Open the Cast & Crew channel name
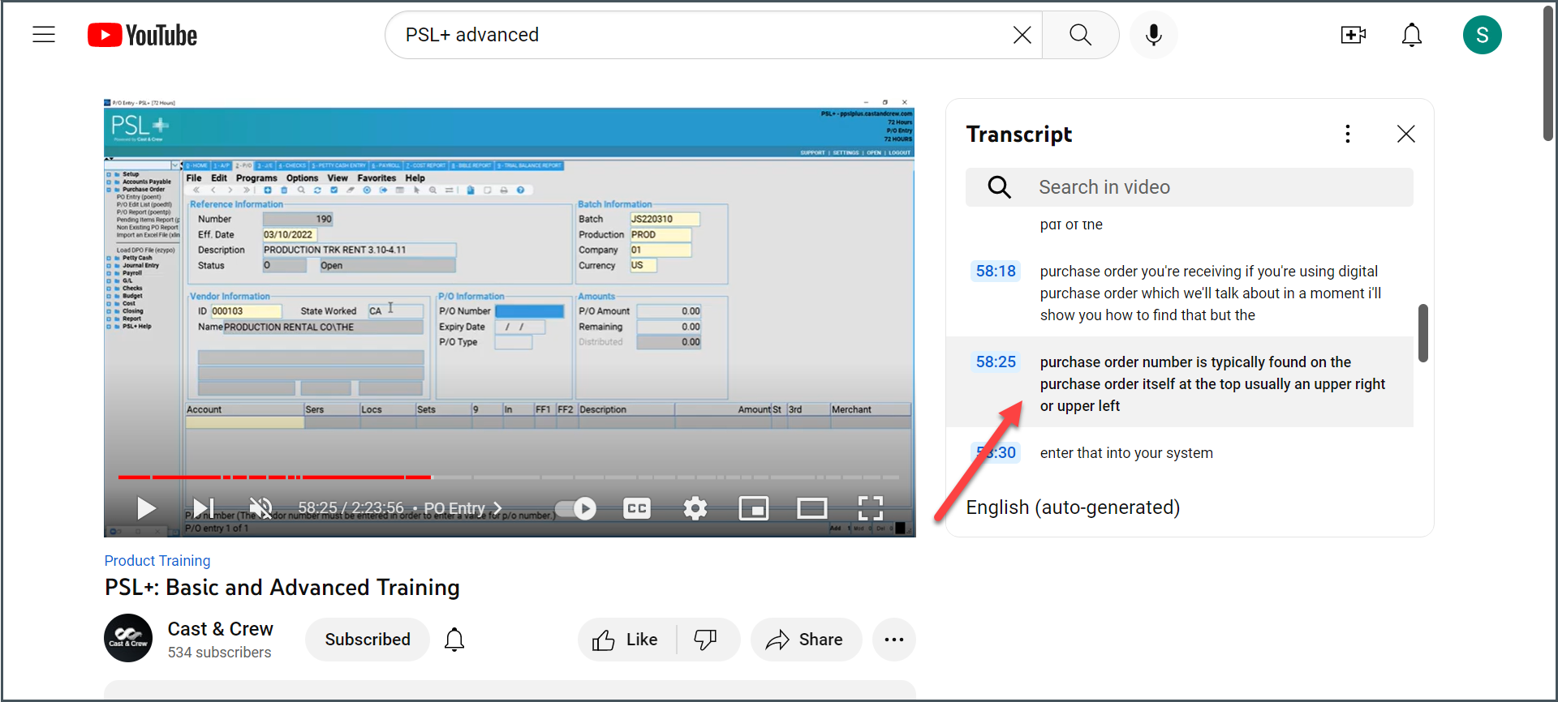The width and height of the screenshot is (1558, 702). coord(221,629)
